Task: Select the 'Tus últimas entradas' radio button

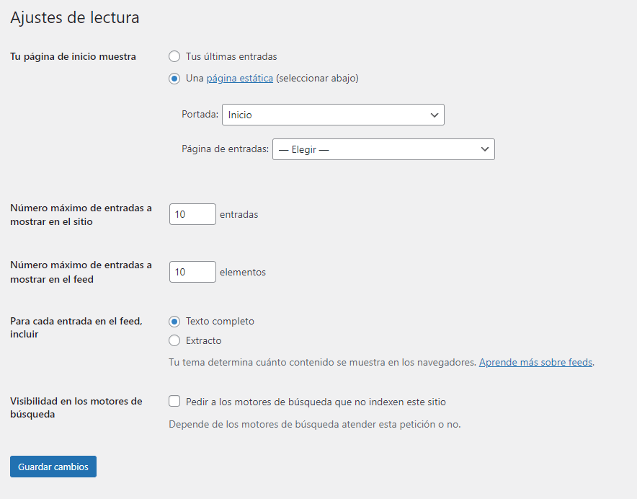Action: [174, 56]
